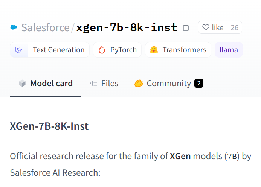Click the Community discussion count badge
Screen dimensions: 261x187
[199, 84]
